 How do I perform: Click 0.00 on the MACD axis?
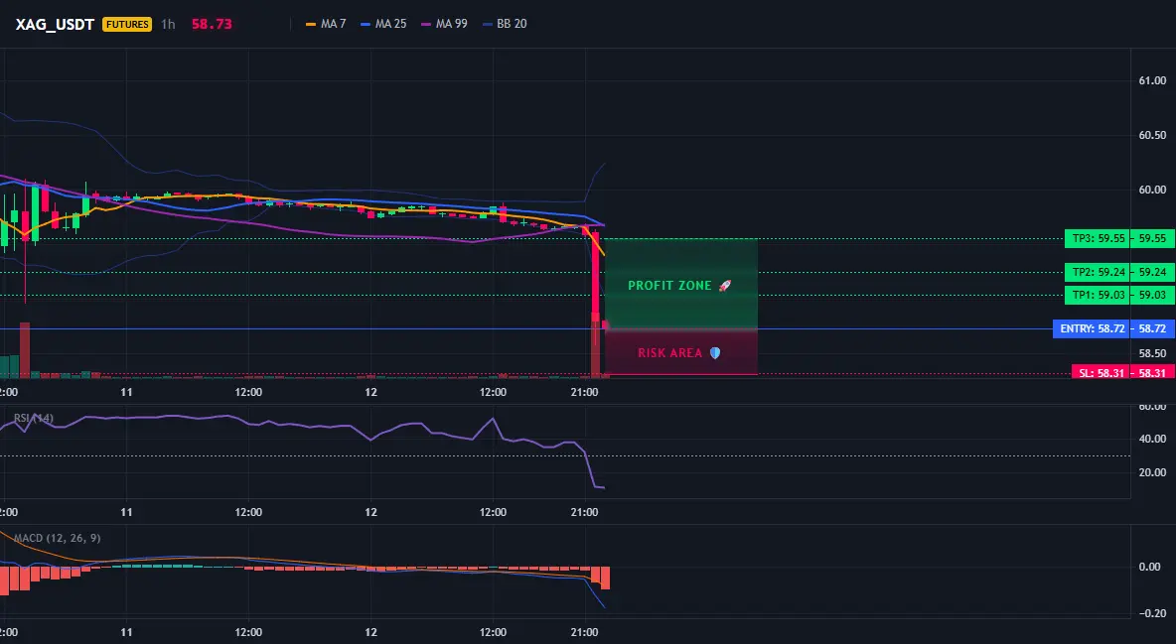click(1150, 567)
